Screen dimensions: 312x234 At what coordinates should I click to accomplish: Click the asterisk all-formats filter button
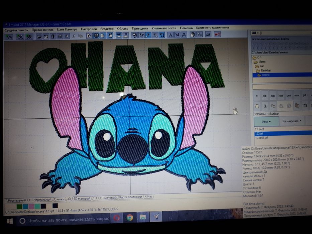pos(257,96)
